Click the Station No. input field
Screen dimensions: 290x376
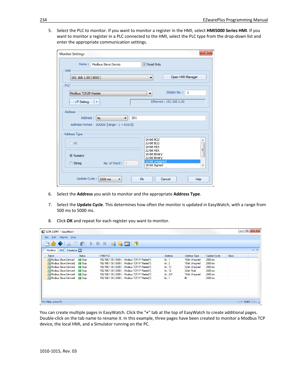pyautogui.click(x=195, y=93)
